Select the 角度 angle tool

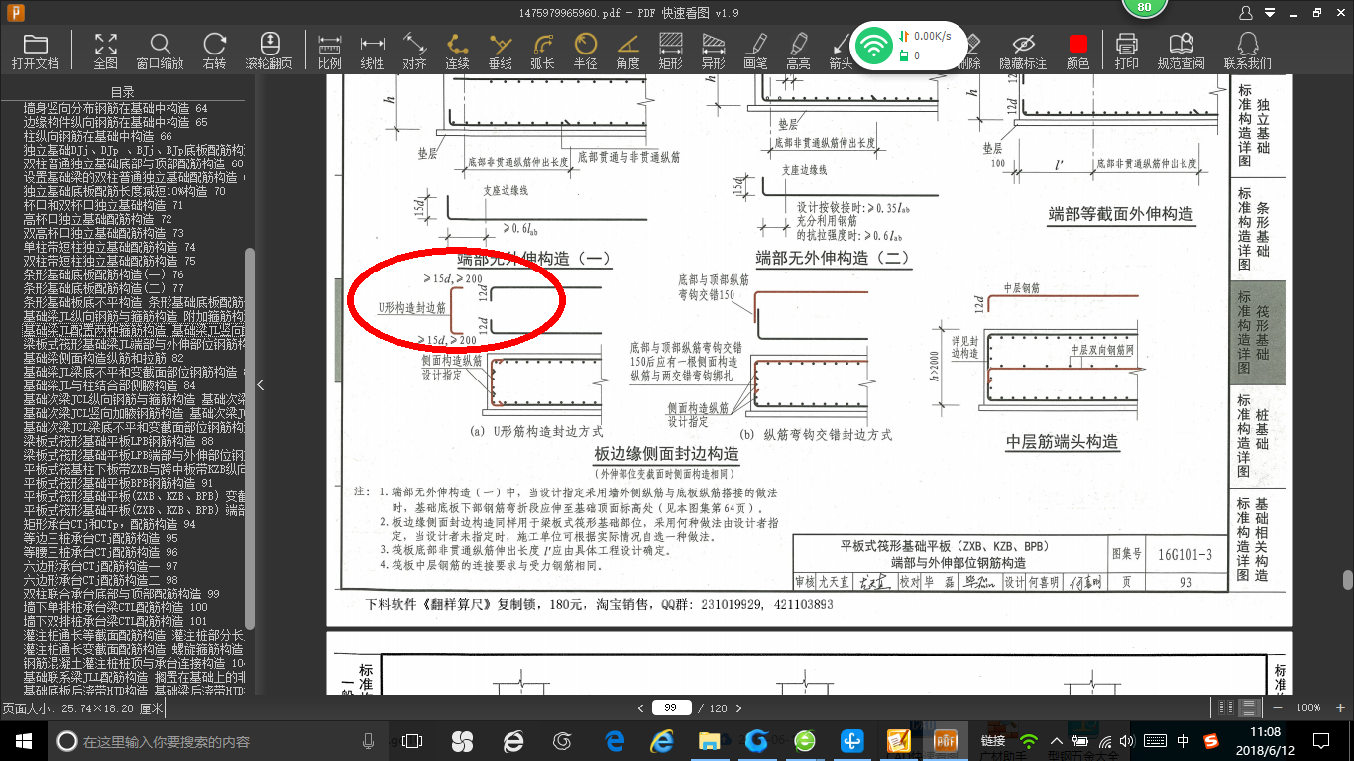click(x=627, y=51)
